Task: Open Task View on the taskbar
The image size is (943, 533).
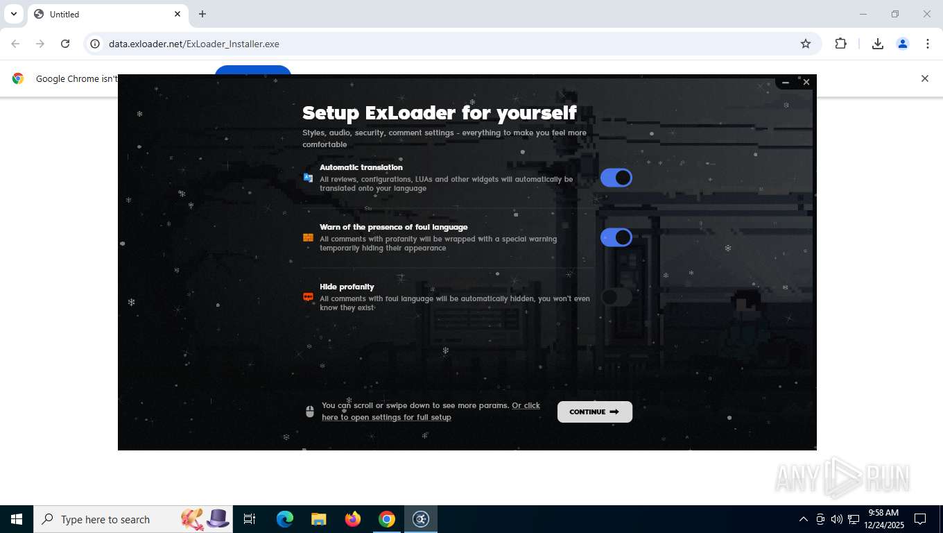Action: tap(250, 519)
